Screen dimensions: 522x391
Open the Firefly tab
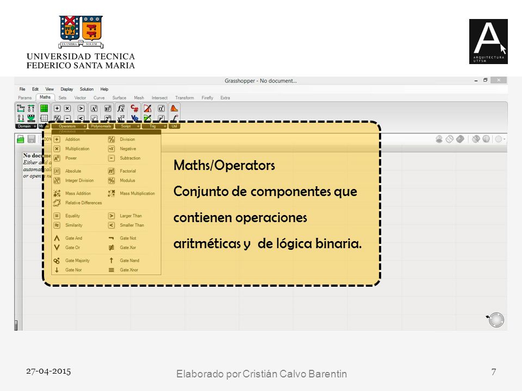click(207, 98)
